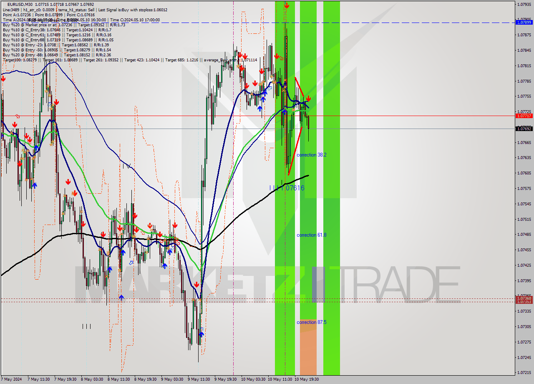Click the 1.07215 price scale label
The height and width of the screenshot is (384, 534).
(524, 372)
